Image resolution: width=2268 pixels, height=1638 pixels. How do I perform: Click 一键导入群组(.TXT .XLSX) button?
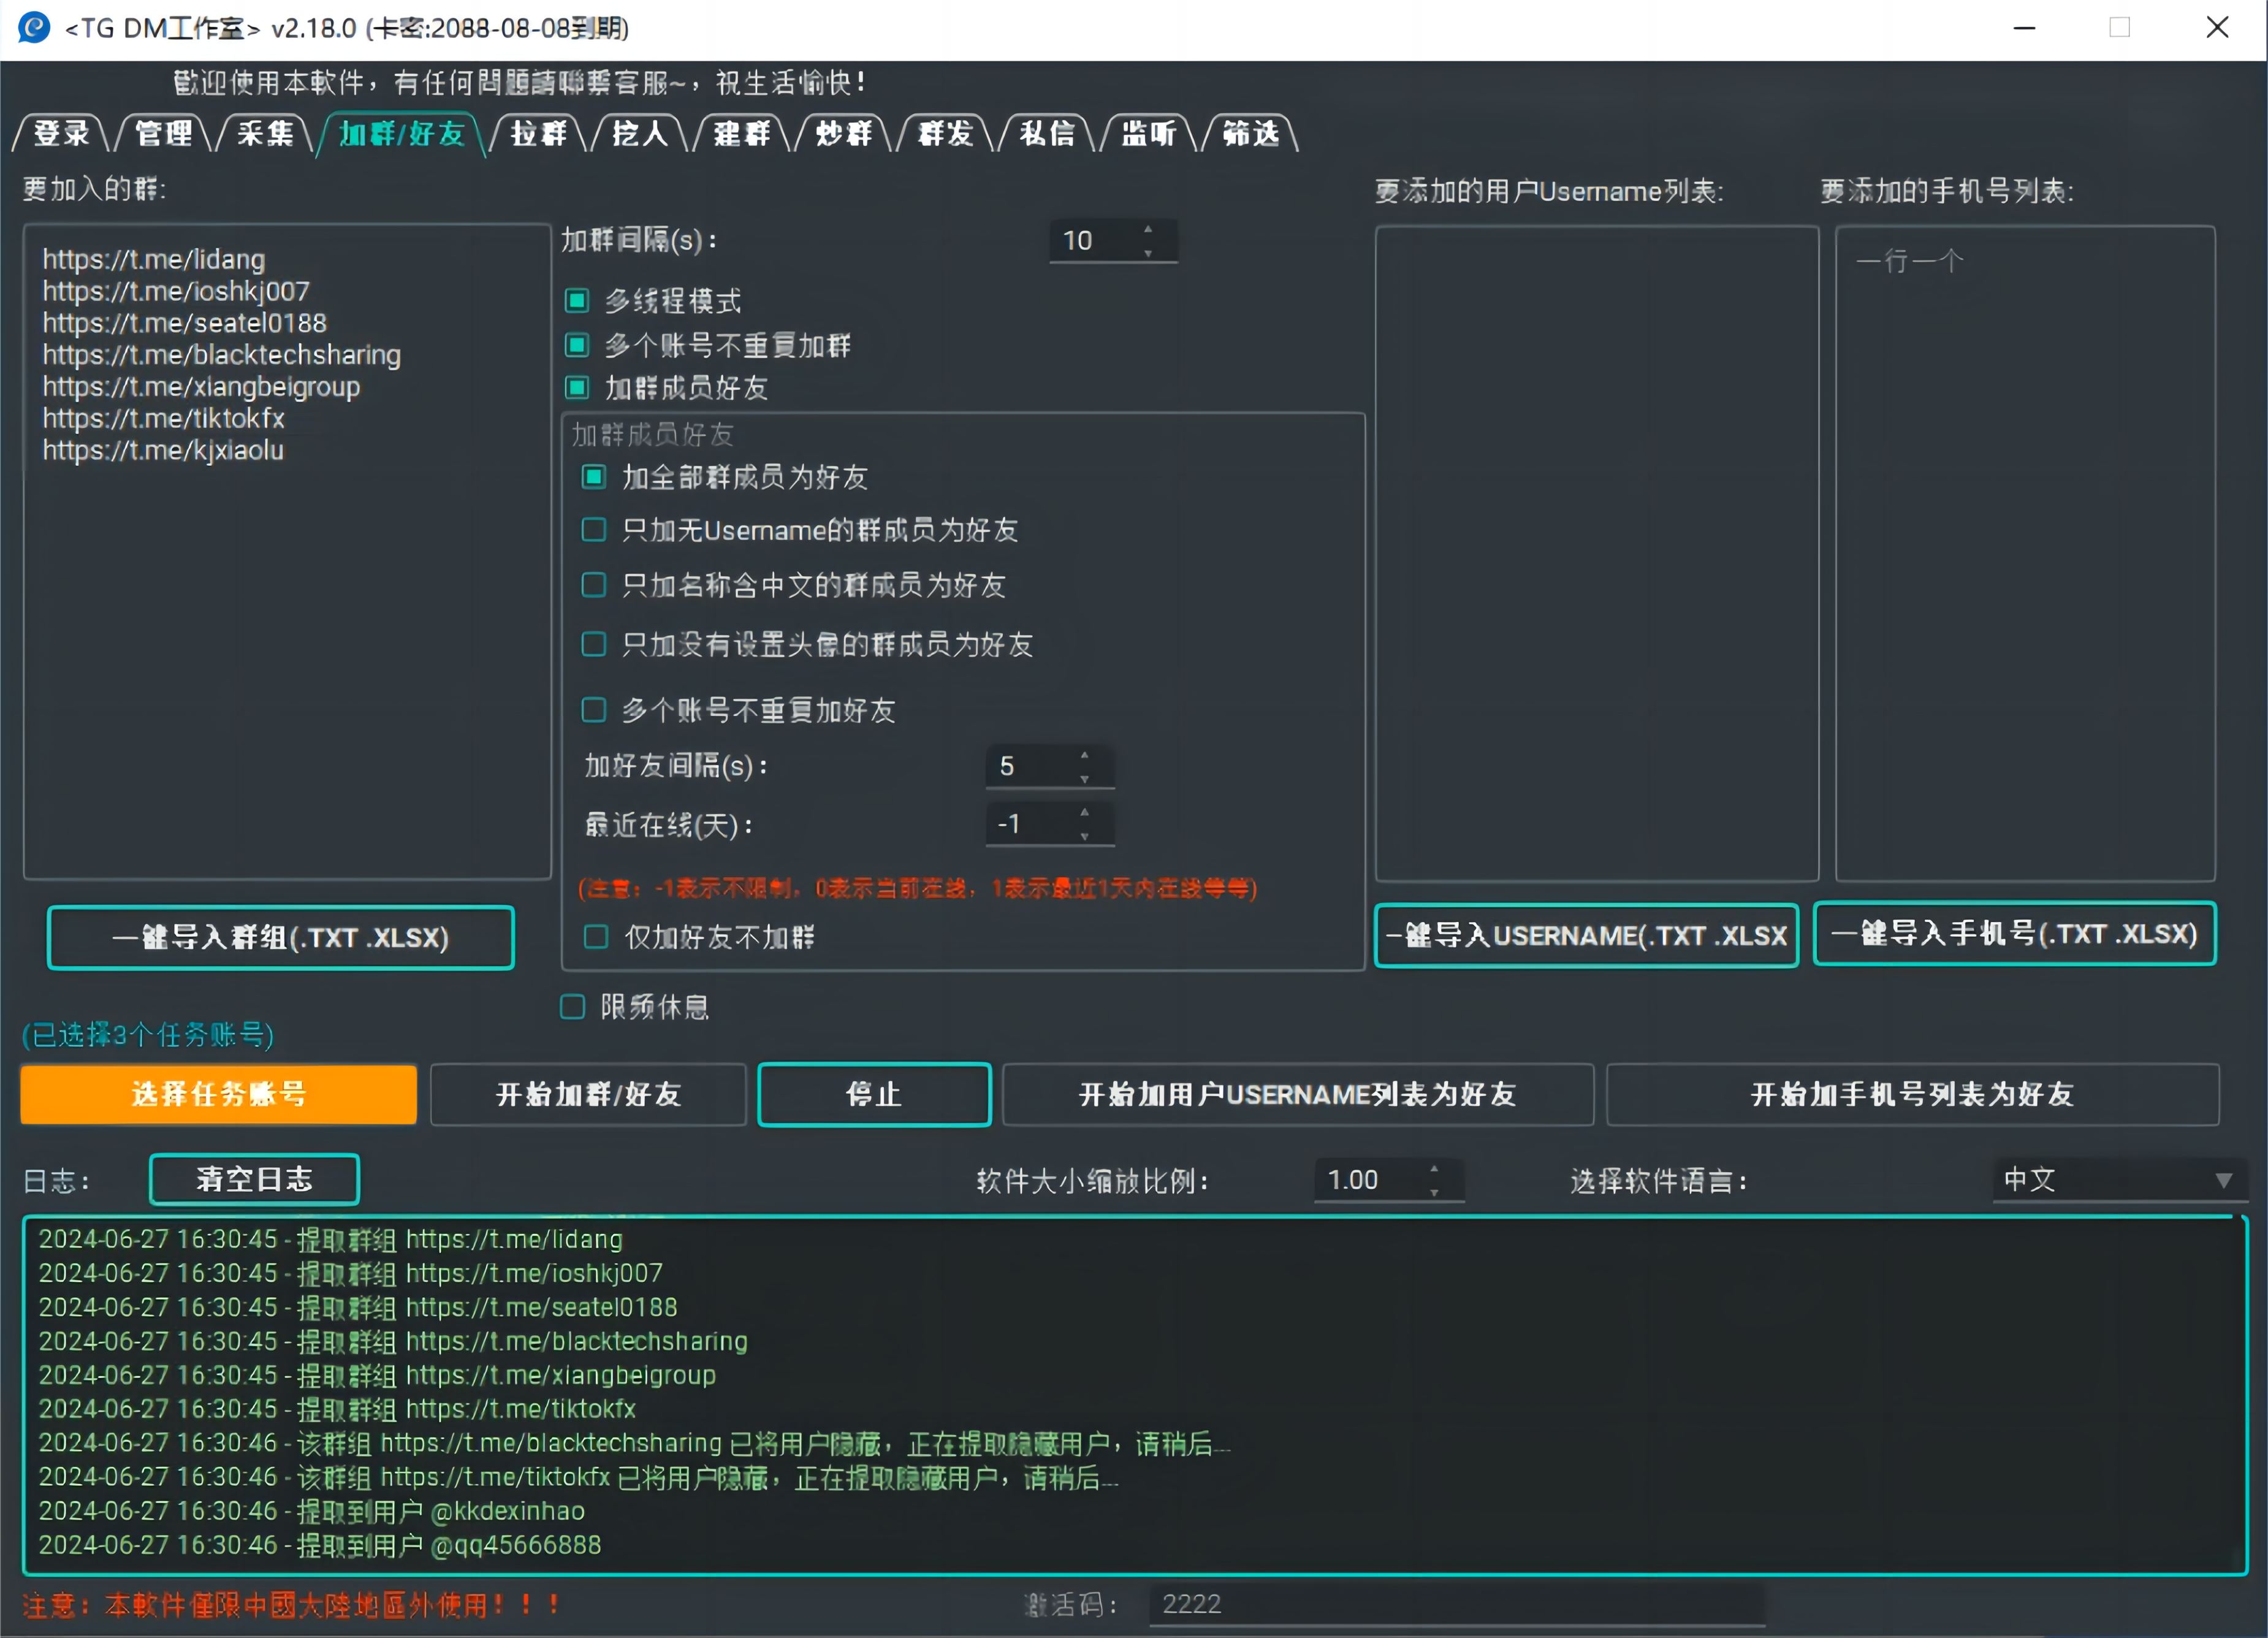[x=281, y=937]
